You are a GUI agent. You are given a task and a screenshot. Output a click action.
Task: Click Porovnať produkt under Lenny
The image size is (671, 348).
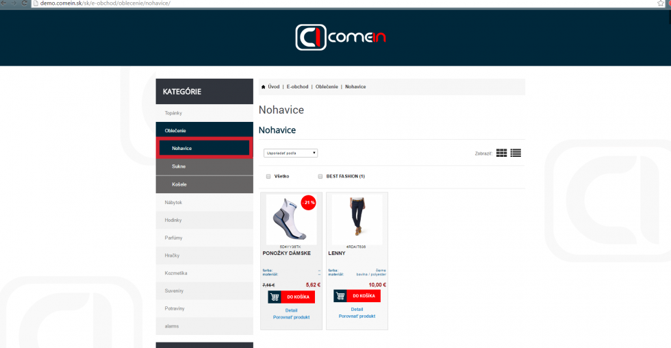click(357, 316)
